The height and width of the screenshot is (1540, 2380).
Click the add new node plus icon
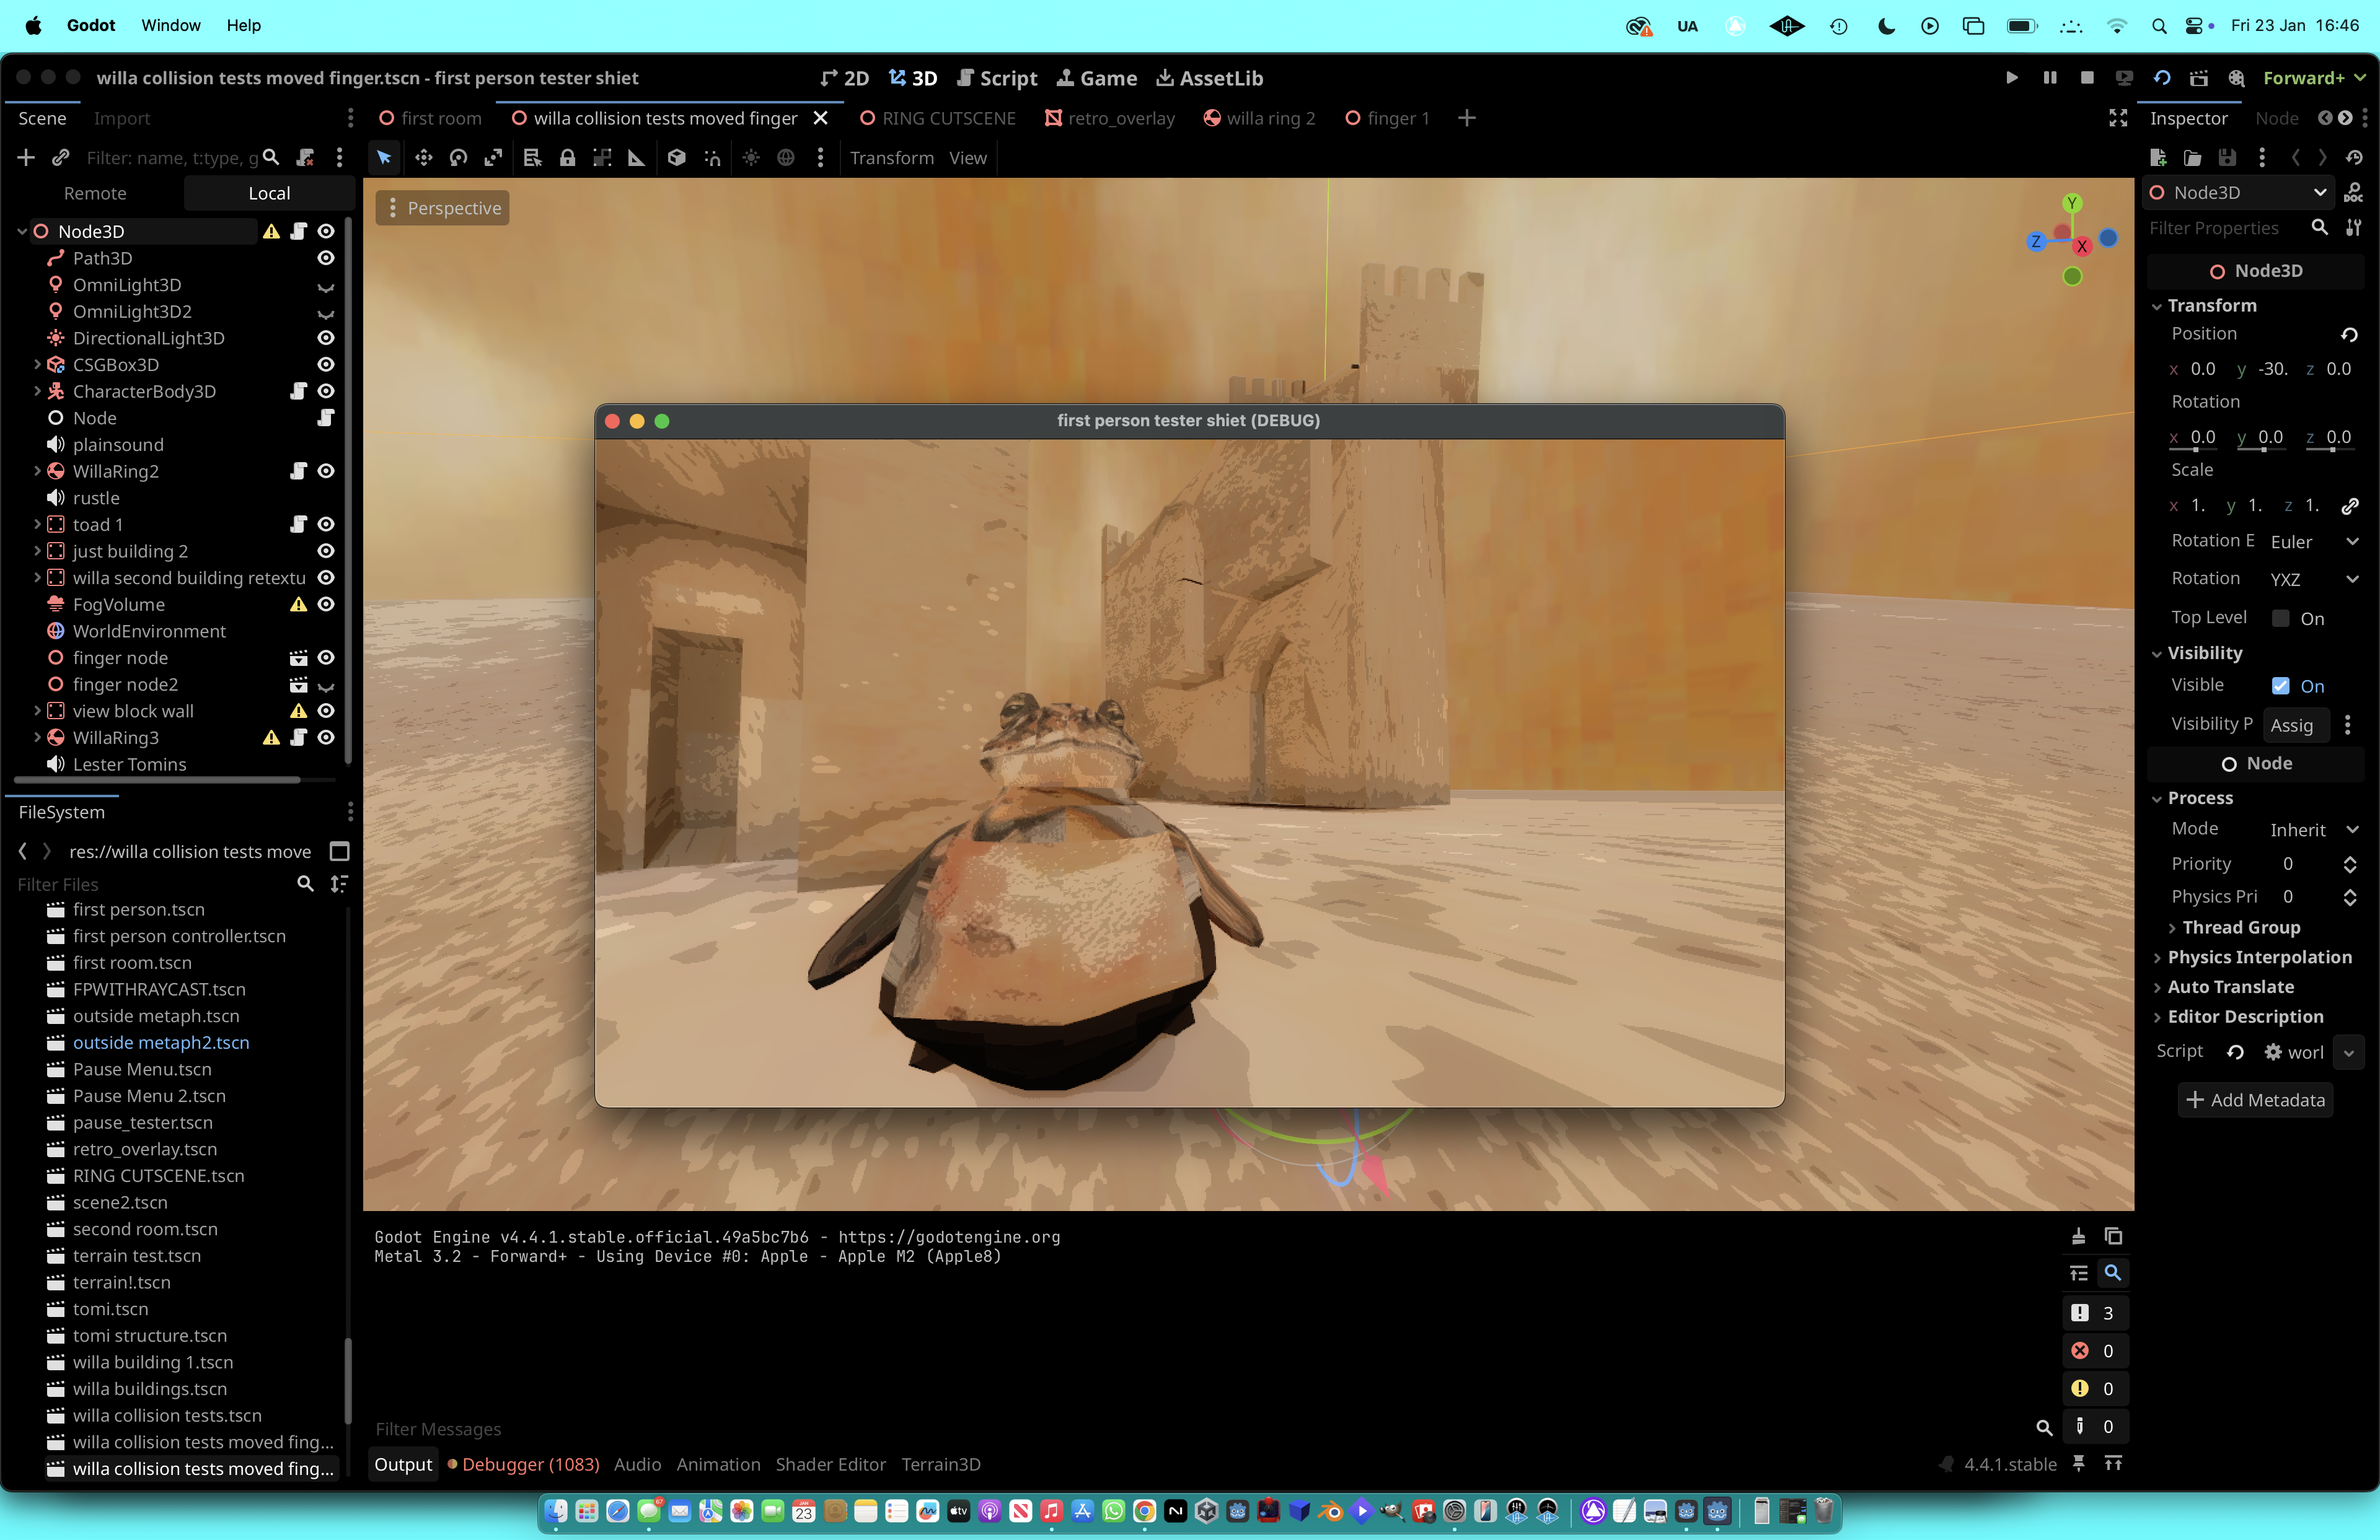pyautogui.click(x=26, y=158)
